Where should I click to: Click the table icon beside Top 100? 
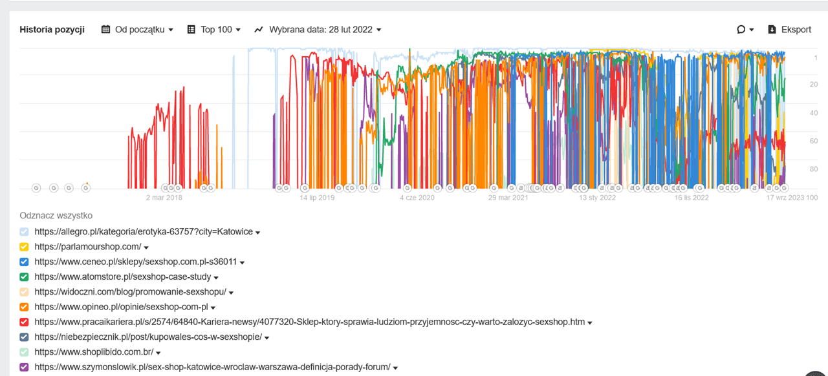pyautogui.click(x=191, y=30)
